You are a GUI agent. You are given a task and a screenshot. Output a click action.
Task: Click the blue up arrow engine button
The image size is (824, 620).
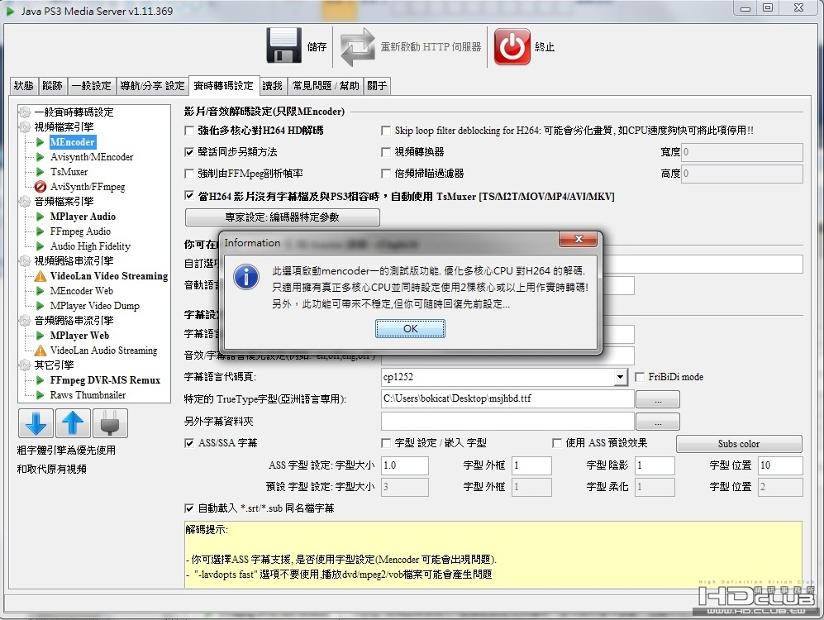tap(73, 423)
